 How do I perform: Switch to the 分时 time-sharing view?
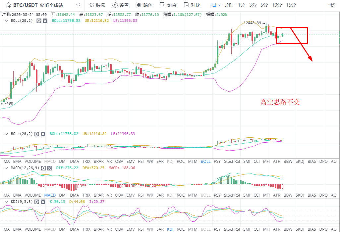coord(229,5)
